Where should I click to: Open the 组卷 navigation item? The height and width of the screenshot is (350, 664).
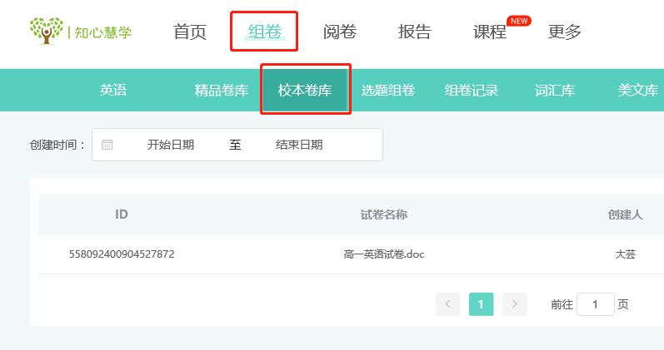[x=265, y=32]
